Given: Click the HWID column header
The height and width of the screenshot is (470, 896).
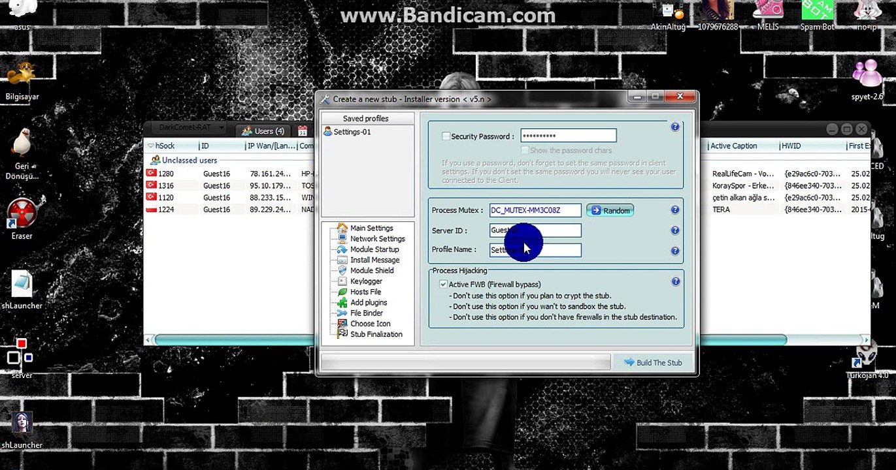Looking at the screenshot, I should coord(812,146).
